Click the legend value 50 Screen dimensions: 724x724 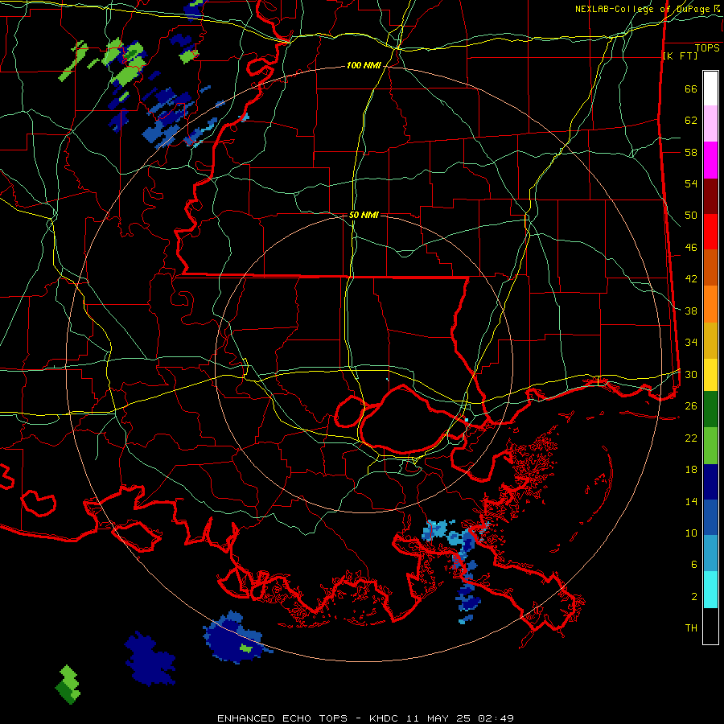pyautogui.click(x=691, y=216)
